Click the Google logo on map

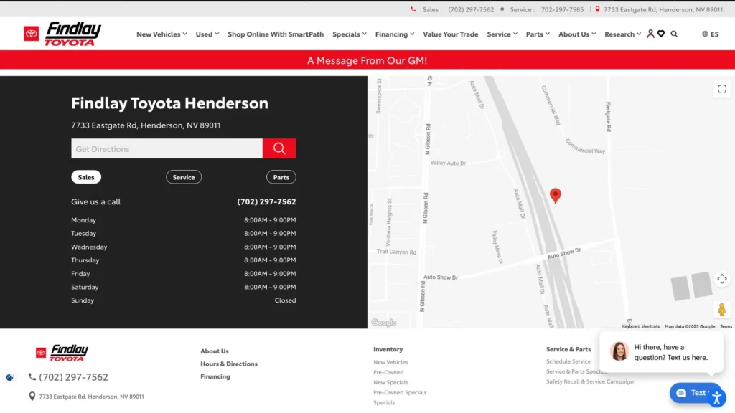383,323
